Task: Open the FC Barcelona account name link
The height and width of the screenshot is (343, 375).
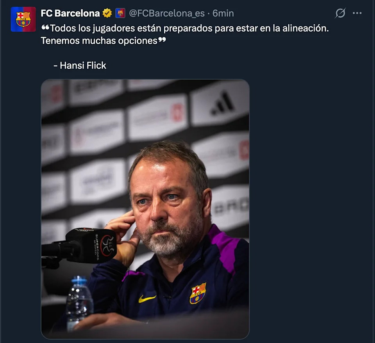Action: [70, 13]
